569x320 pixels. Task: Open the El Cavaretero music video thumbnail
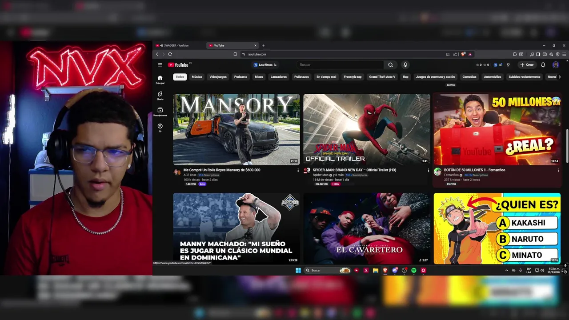point(367,228)
